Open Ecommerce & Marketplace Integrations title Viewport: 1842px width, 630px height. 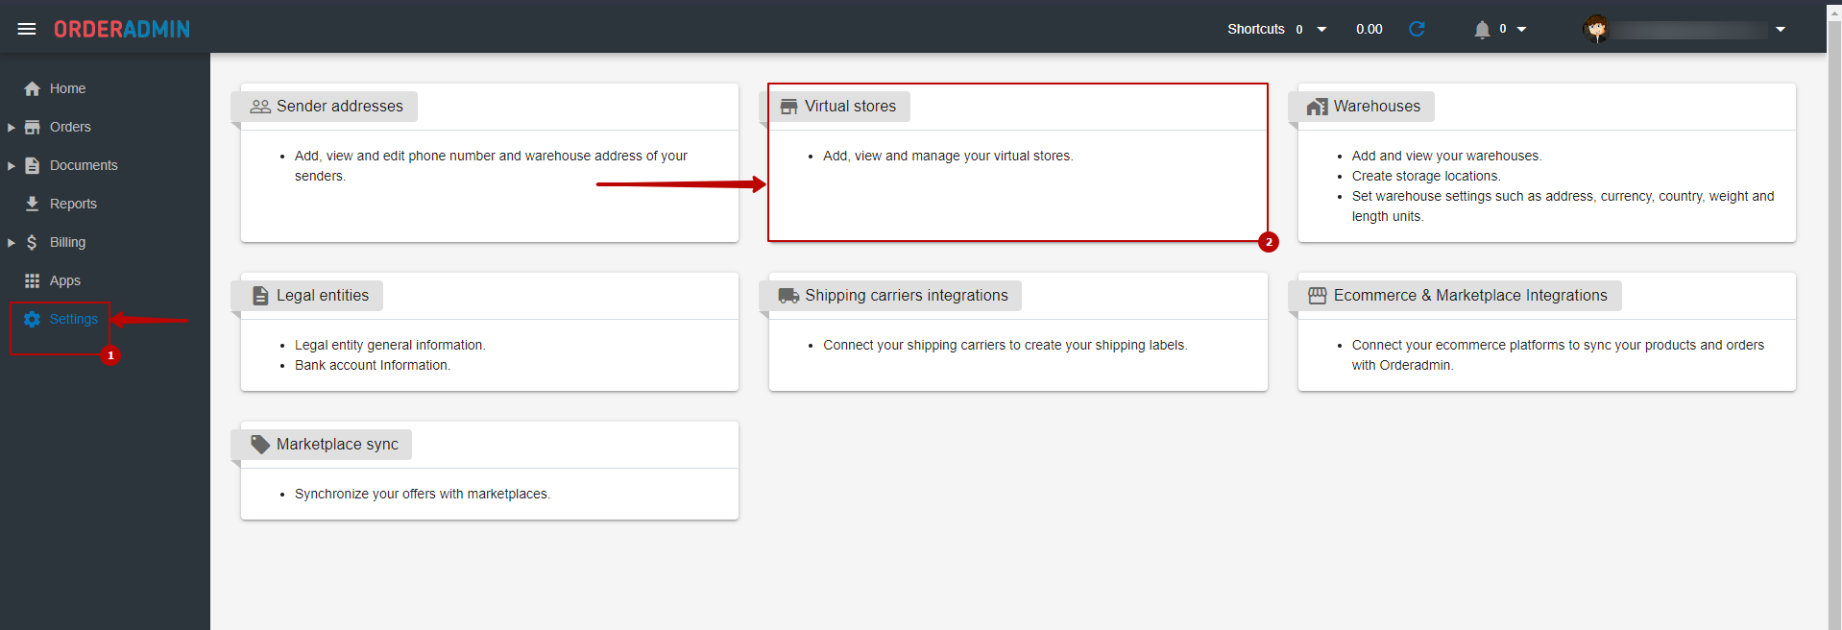pyautogui.click(x=1470, y=296)
